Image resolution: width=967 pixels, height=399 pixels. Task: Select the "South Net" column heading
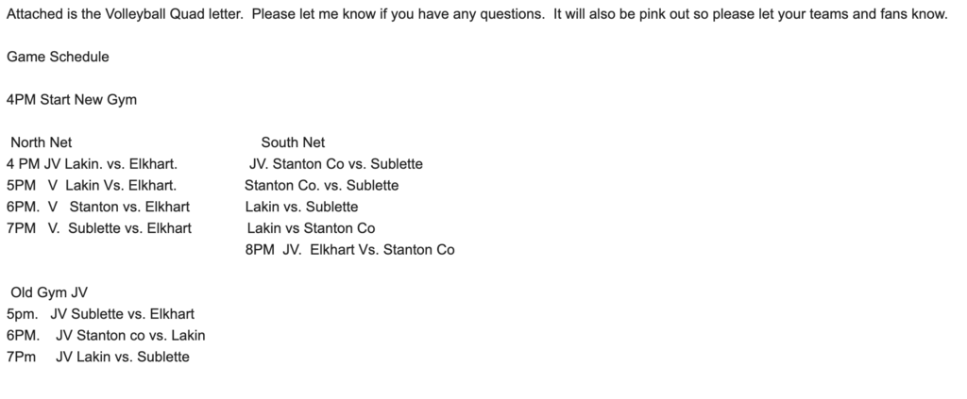[x=293, y=142]
